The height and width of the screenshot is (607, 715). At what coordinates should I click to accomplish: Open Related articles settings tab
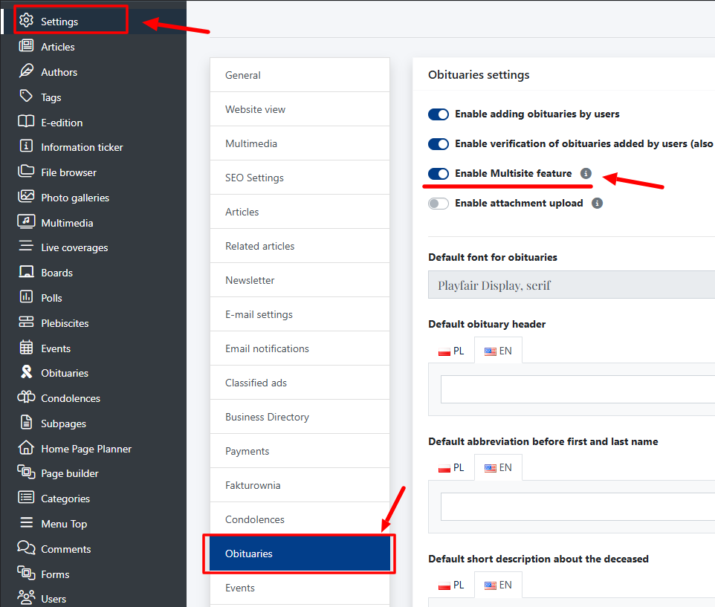pos(300,246)
